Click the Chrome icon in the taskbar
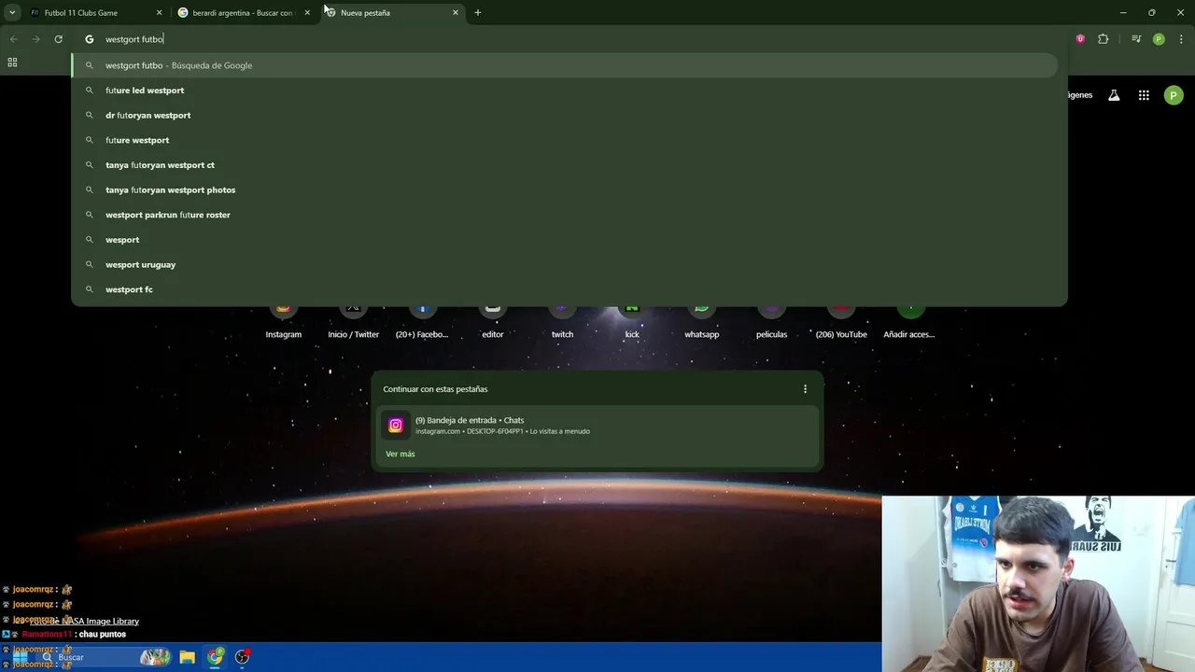This screenshot has width=1195, height=672. [x=216, y=657]
